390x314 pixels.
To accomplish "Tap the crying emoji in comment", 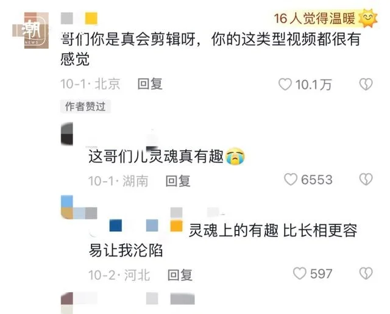I will 235,156.
